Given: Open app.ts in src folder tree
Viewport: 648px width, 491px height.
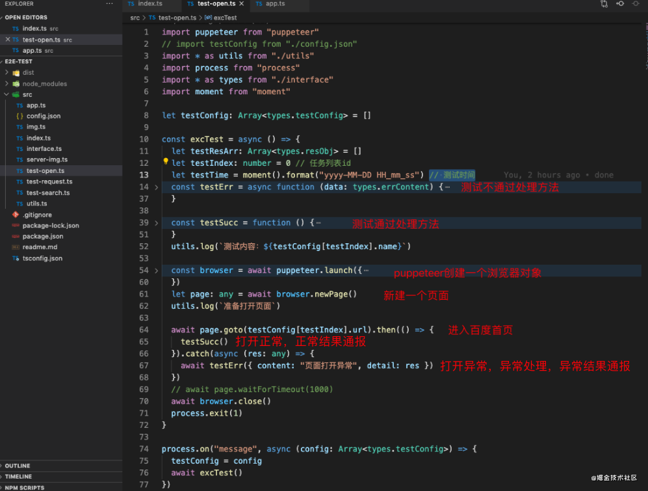Looking at the screenshot, I should [36, 105].
